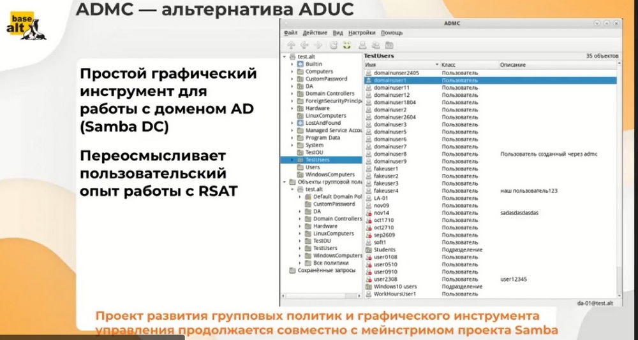638x340 pixels.
Task: Click the disabled-user icon beside oct1710
Action: tap(369, 220)
